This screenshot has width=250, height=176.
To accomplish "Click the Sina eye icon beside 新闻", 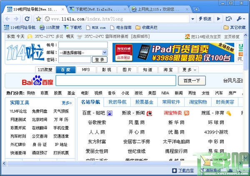I will coord(150,113).
